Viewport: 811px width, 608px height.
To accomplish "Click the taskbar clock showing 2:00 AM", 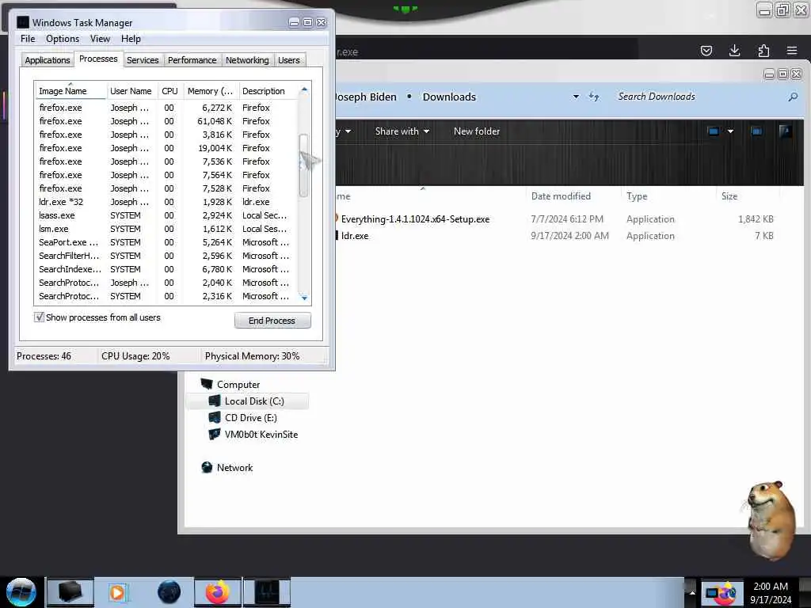I will pyautogui.click(x=771, y=592).
